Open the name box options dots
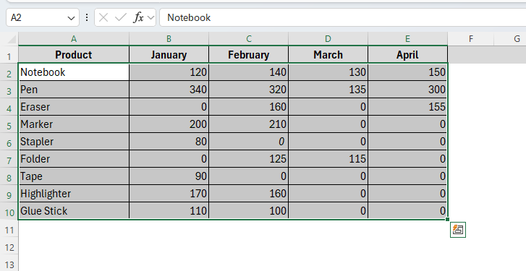This screenshot has width=526, height=271. (87, 17)
